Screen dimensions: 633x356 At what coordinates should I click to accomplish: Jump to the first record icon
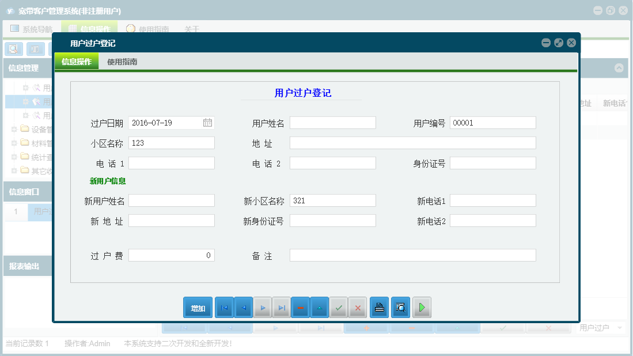[x=224, y=307]
